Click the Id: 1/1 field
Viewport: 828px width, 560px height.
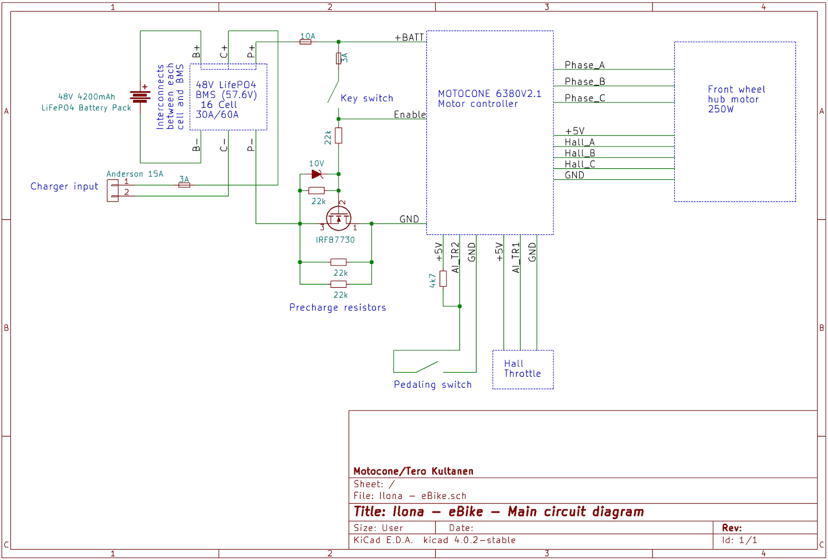740,540
